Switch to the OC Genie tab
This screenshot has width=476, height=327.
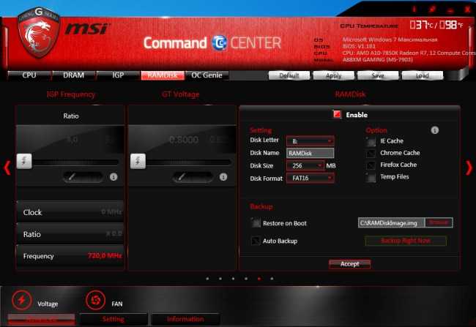point(207,75)
